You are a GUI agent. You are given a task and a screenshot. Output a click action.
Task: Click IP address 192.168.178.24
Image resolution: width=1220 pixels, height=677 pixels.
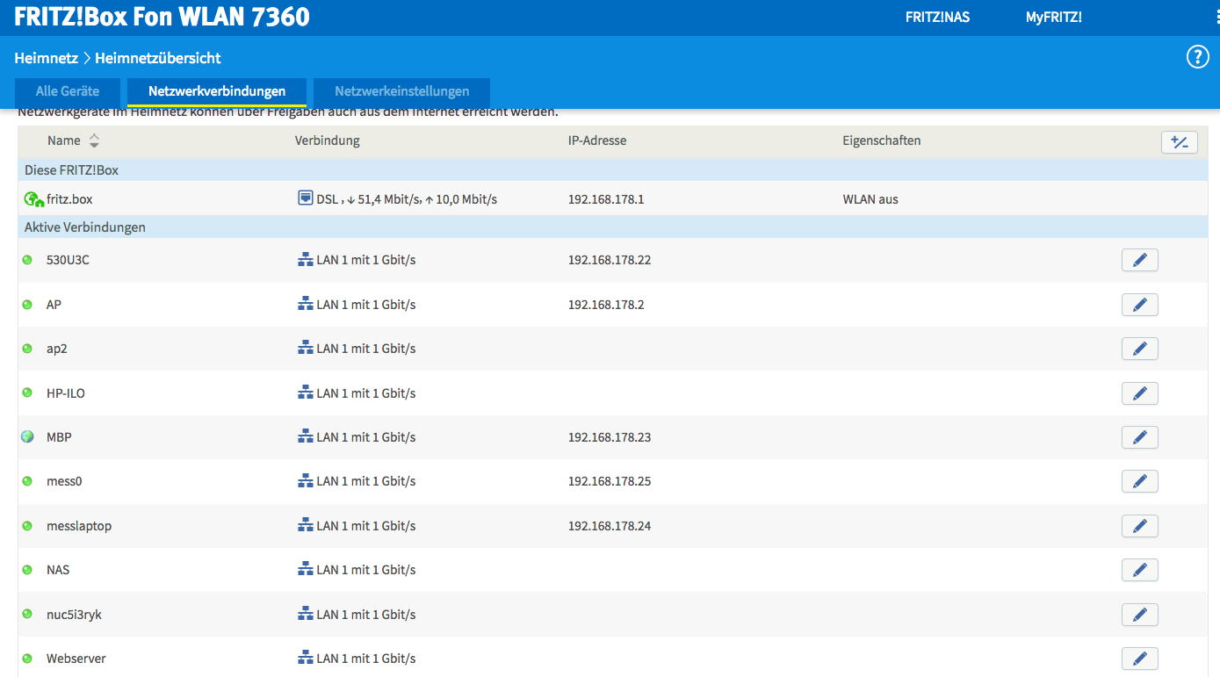(610, 526)
